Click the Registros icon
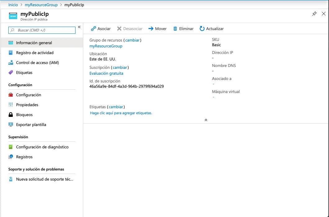The width and height of the screenshot is (329, 217). pos(11,157)
